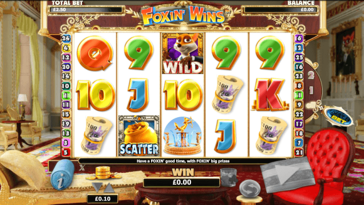
Task: Select Super Bet level 2
Action: (311, 75)
